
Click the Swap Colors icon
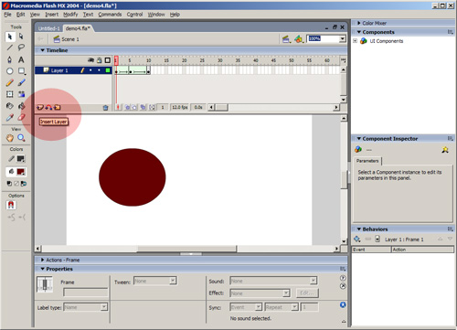pyautogui.click(x=24, y=184)
